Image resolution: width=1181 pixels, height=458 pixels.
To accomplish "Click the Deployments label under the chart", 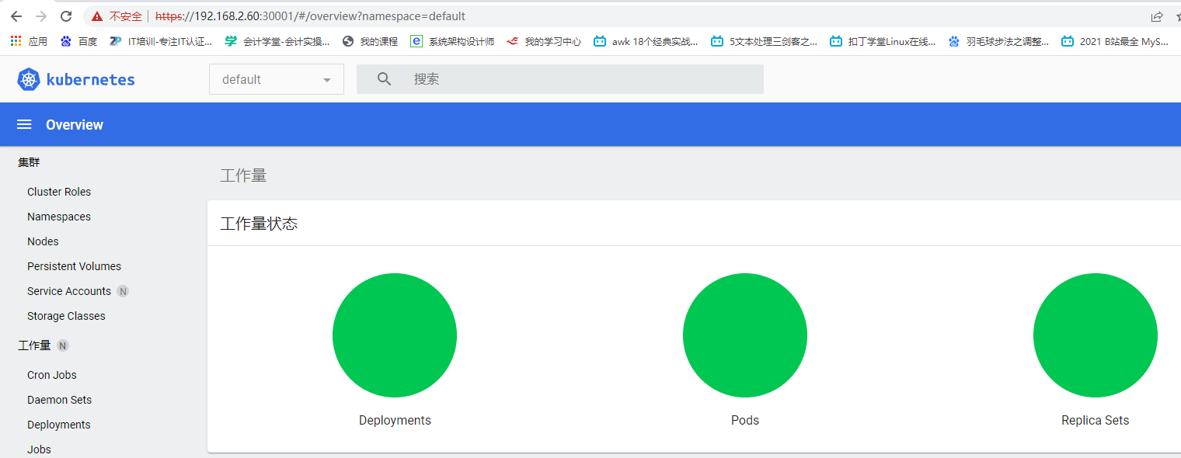I will coord(395,420).
